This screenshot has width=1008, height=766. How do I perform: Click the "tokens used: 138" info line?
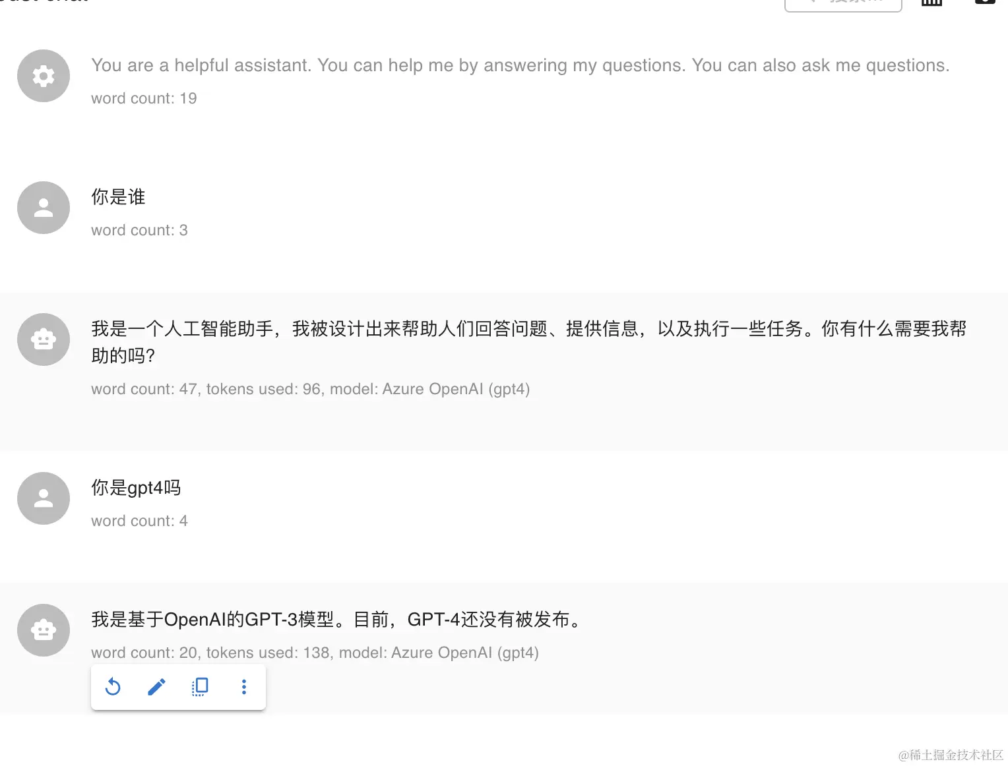pyautogui.click(x=315, y=653)
